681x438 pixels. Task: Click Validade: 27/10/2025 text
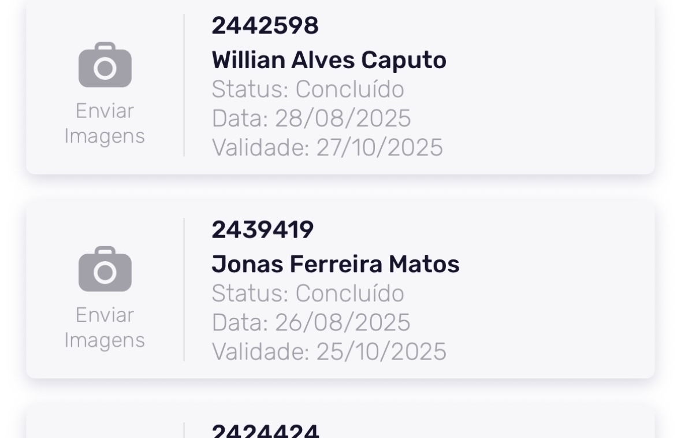pos(327,147)
